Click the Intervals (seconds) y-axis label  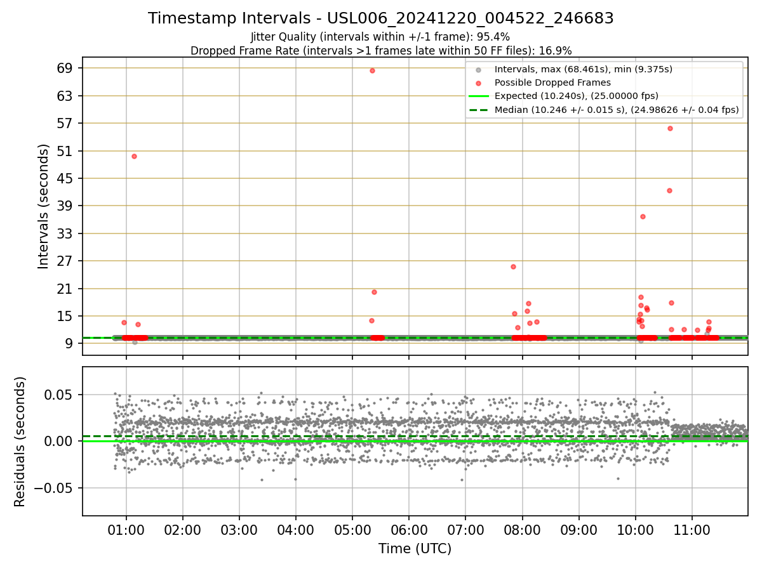pyautogui.click(x=43, y=206)
